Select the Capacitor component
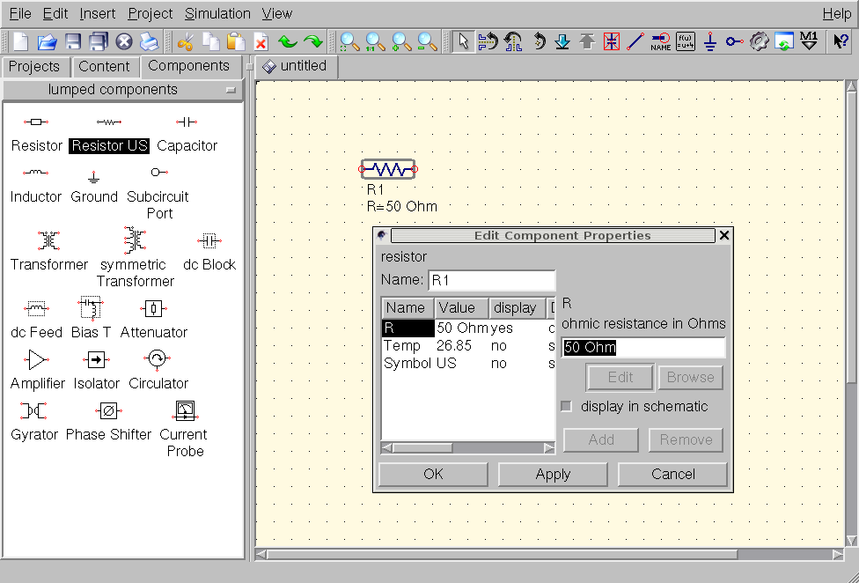 [x=187, y=132]
